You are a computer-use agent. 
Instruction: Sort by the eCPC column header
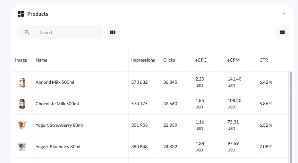click(201, 60)
